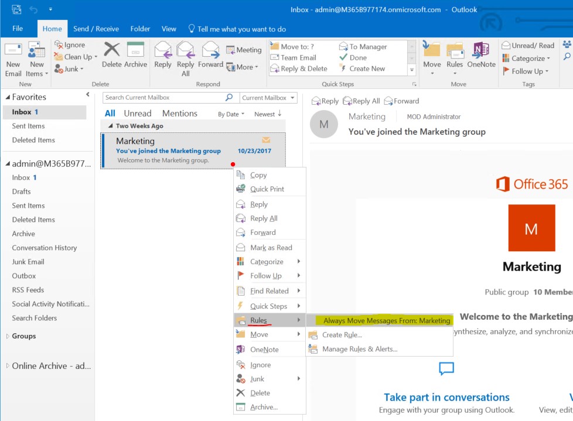Click the search magnifier icon
Viewport: 573px width, 421px height.
pos(229,97)
